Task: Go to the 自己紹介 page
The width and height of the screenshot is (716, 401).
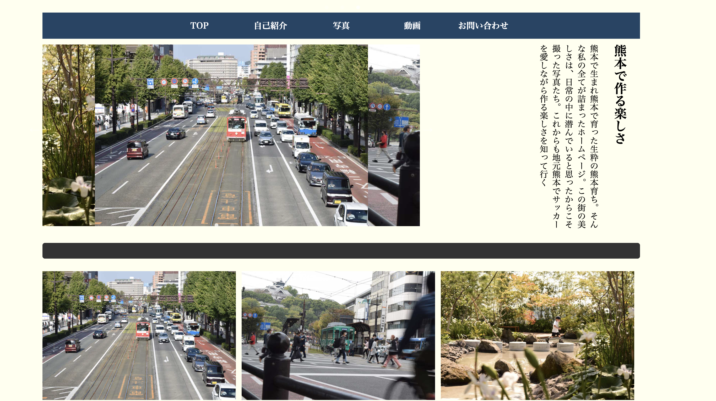Action: click(270, 26)
